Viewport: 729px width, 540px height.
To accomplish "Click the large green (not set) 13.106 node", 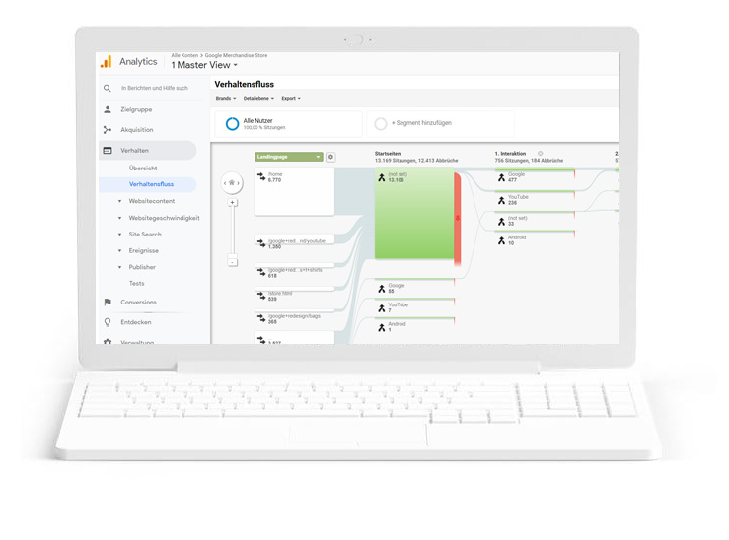I will (414, 213).
